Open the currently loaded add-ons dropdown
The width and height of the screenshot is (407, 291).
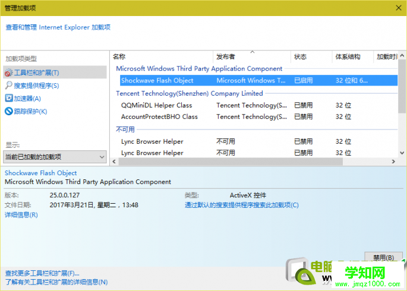(x=55, y=157)
